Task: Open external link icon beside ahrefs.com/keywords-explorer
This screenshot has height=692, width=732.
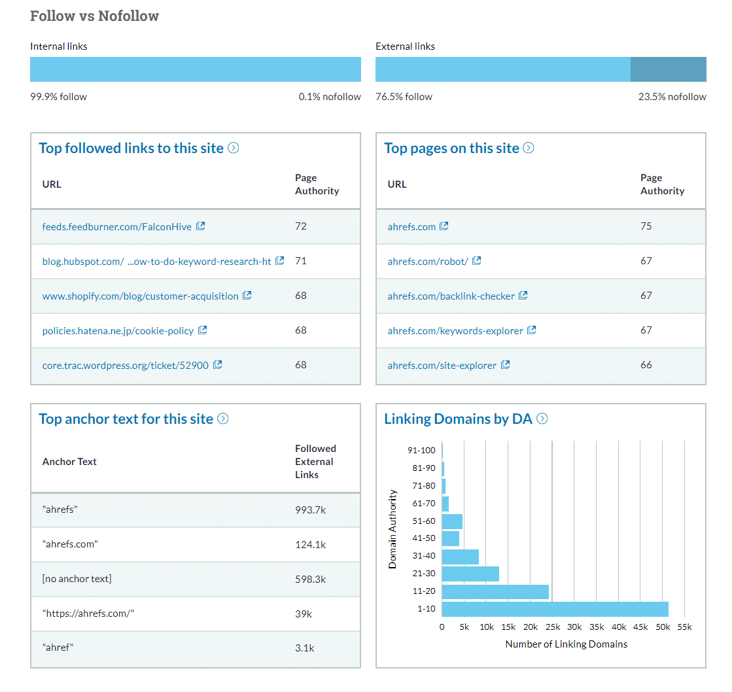Action: click(532, 330)
